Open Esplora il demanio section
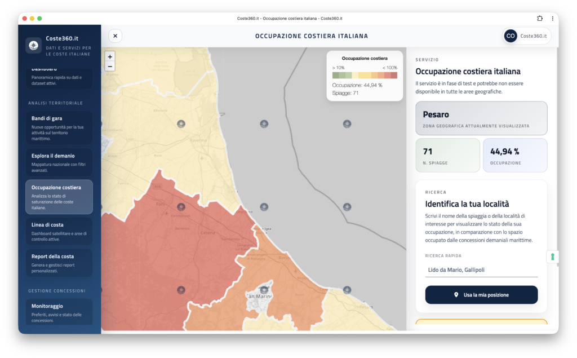Screen dimensions: 577x358 [59, 162]
